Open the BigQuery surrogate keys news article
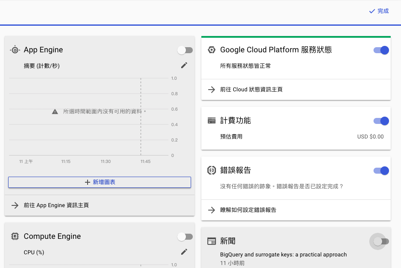This screenshot has height=268, width=401. pos(283,255)
